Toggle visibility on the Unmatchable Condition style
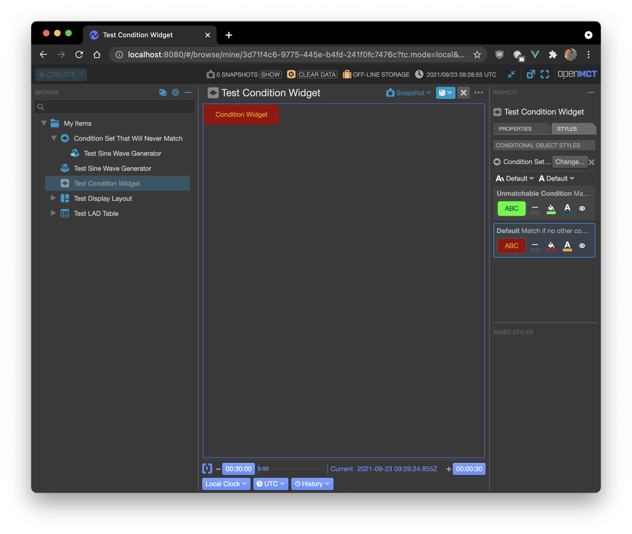 582,208
